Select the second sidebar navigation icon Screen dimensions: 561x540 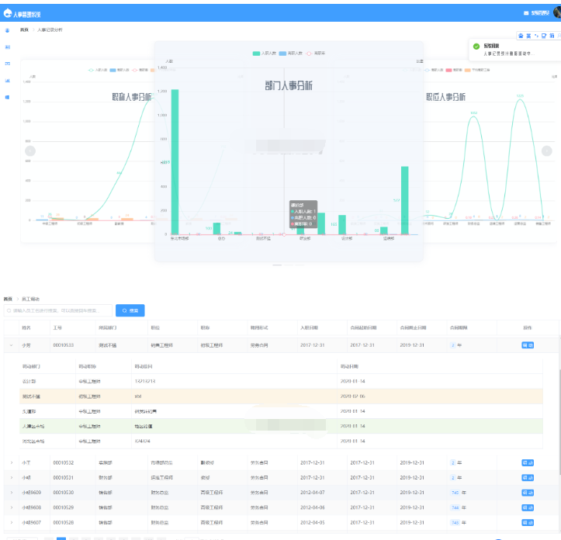tap(7, 47)
